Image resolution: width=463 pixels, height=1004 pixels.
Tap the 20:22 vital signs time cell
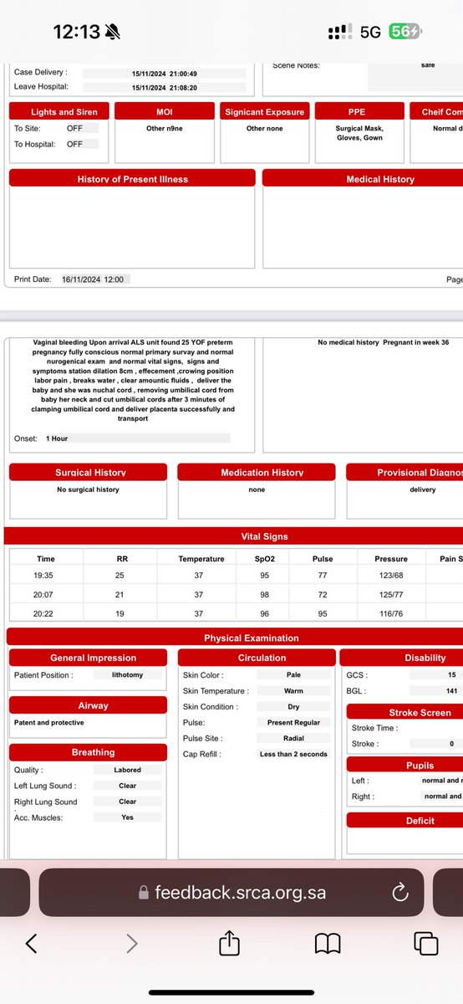point(46,614)
